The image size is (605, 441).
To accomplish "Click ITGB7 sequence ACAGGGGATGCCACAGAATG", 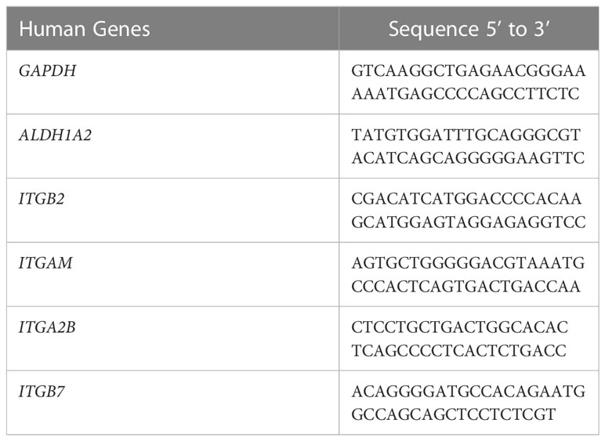I will click(x=469, y=392).
